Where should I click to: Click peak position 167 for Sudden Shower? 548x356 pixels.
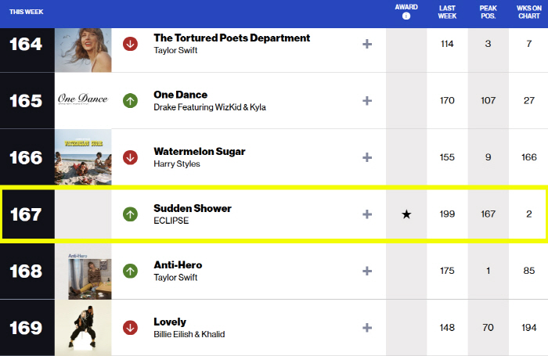tap(489, 214)
